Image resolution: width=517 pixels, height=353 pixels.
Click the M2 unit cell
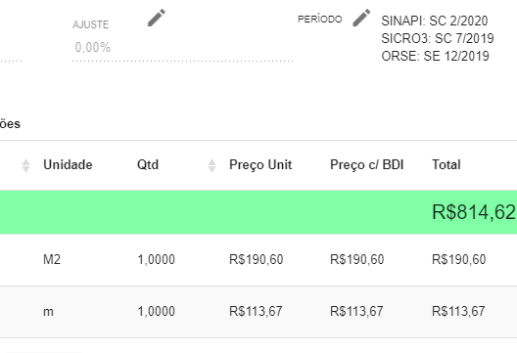(x=52, y=259)
